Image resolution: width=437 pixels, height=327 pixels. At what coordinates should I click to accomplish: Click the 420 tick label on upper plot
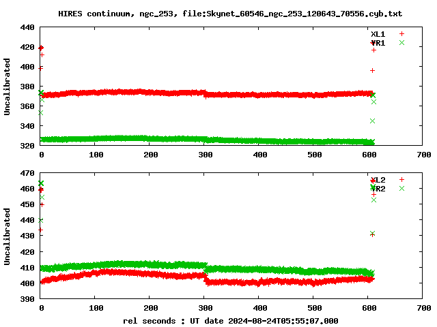[x=27, y=47]
